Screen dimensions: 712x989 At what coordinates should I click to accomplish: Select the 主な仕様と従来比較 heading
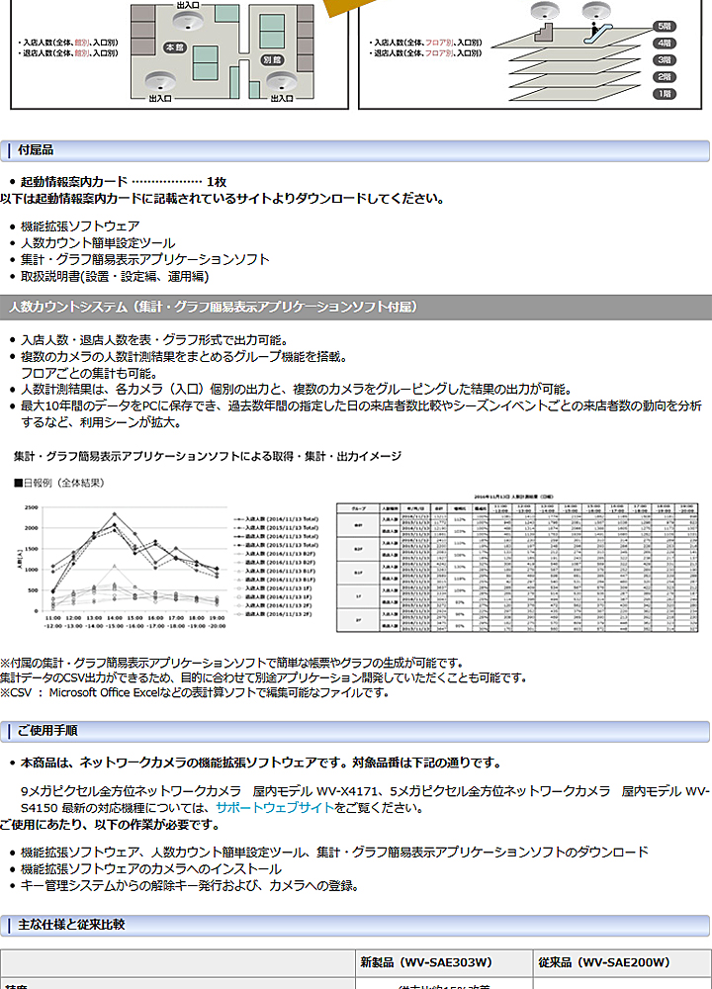(355, 926)
